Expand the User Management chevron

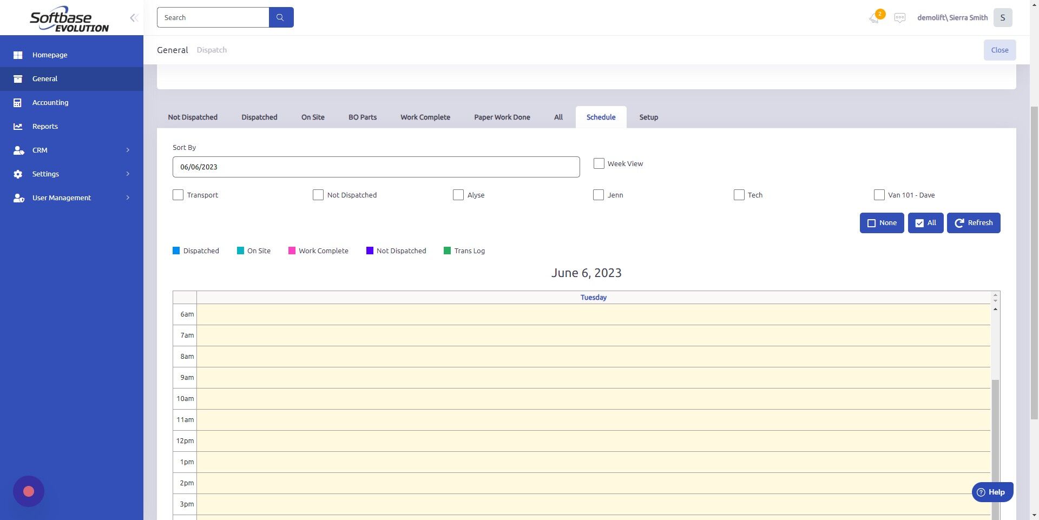coord(128,198)
